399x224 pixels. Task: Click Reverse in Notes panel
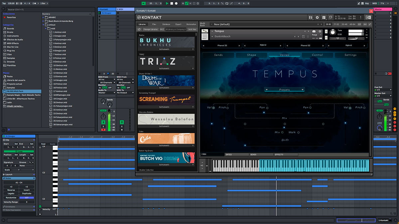tap(11, 190)
